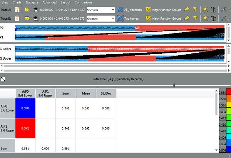The height and width of the screenshot is (158, 231).
Task: Click lower horizontal scrollbar right arrow
Action: 229,70
